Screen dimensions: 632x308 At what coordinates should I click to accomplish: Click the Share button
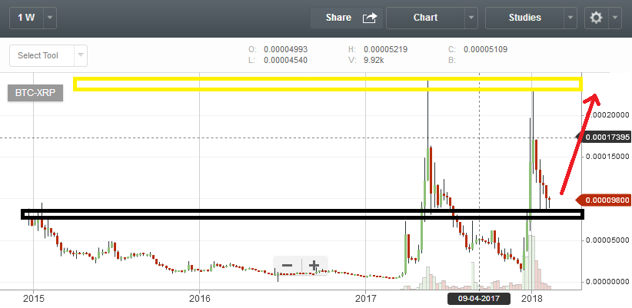click(x=346, y=18)
